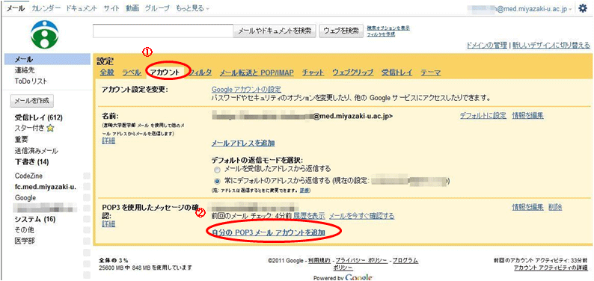
Task: Click 自分の POP3 メール アカウントを追加
Action: (269, 232)
